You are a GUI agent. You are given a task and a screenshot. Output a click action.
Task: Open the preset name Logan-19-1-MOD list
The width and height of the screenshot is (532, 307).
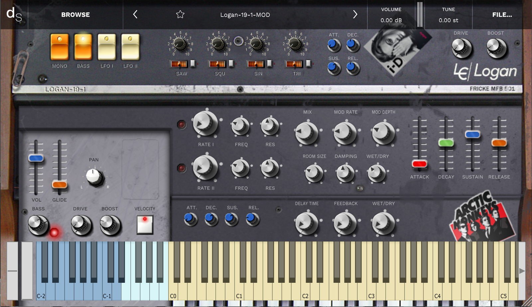[x=245, y=15]
